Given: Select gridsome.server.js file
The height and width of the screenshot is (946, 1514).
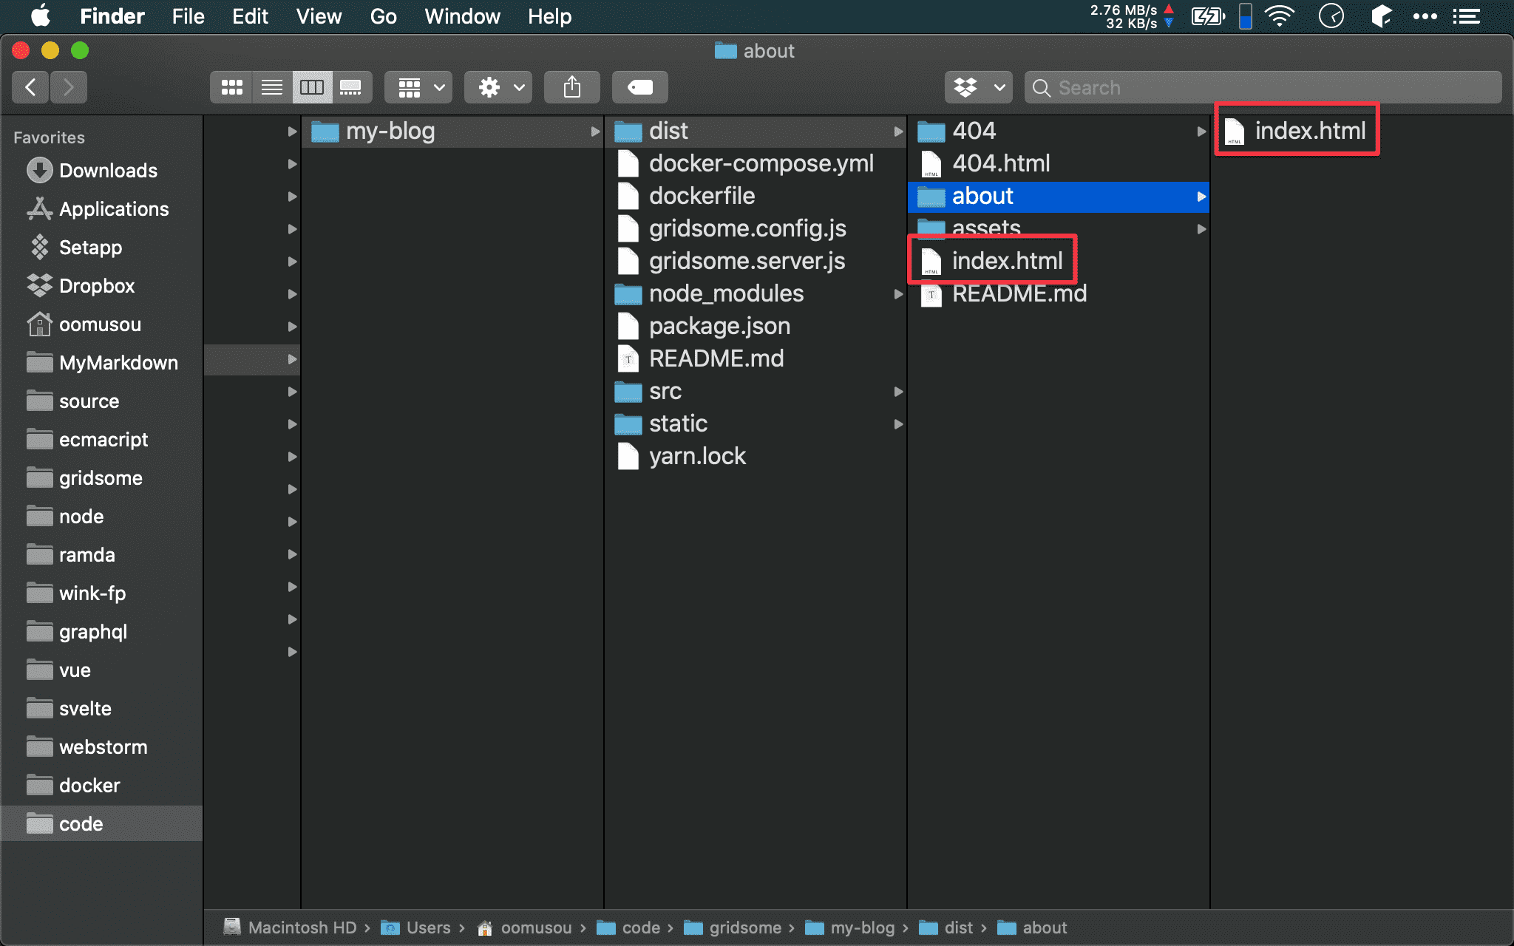Looking at the screenshot, I should [756, 262].
